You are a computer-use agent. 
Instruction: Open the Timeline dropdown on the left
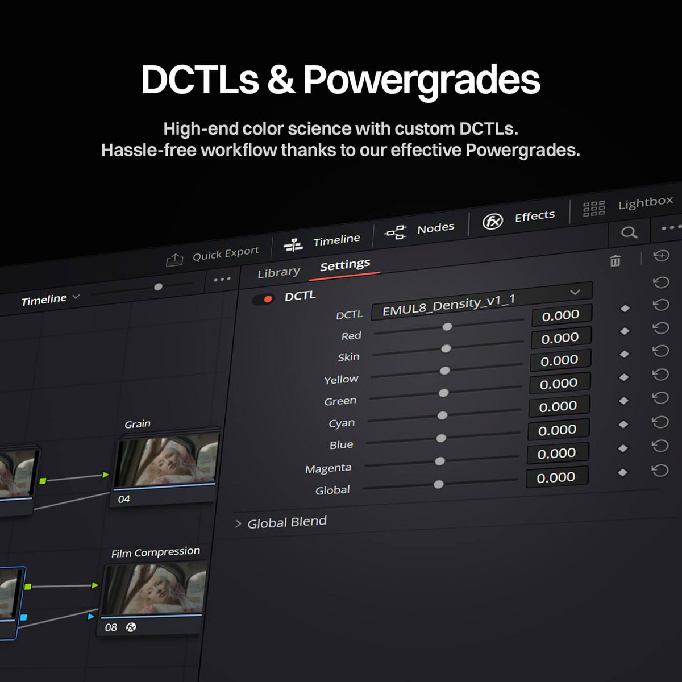[51, 299]
